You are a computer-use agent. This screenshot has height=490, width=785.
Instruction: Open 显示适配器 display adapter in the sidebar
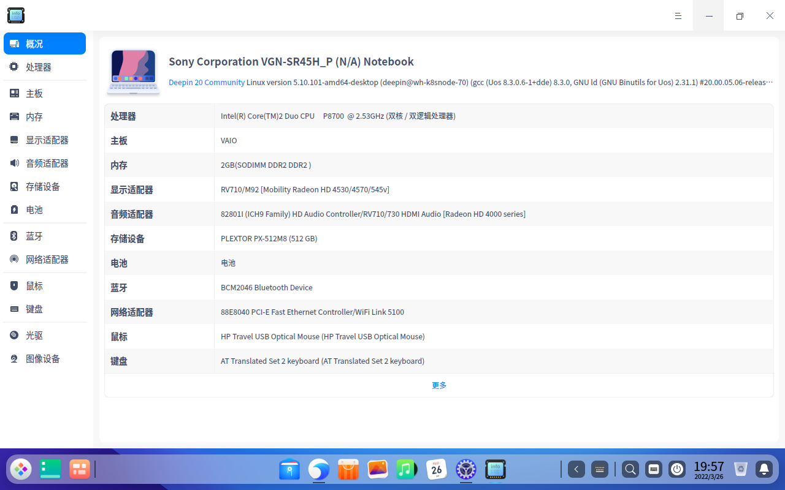(45, 140)
